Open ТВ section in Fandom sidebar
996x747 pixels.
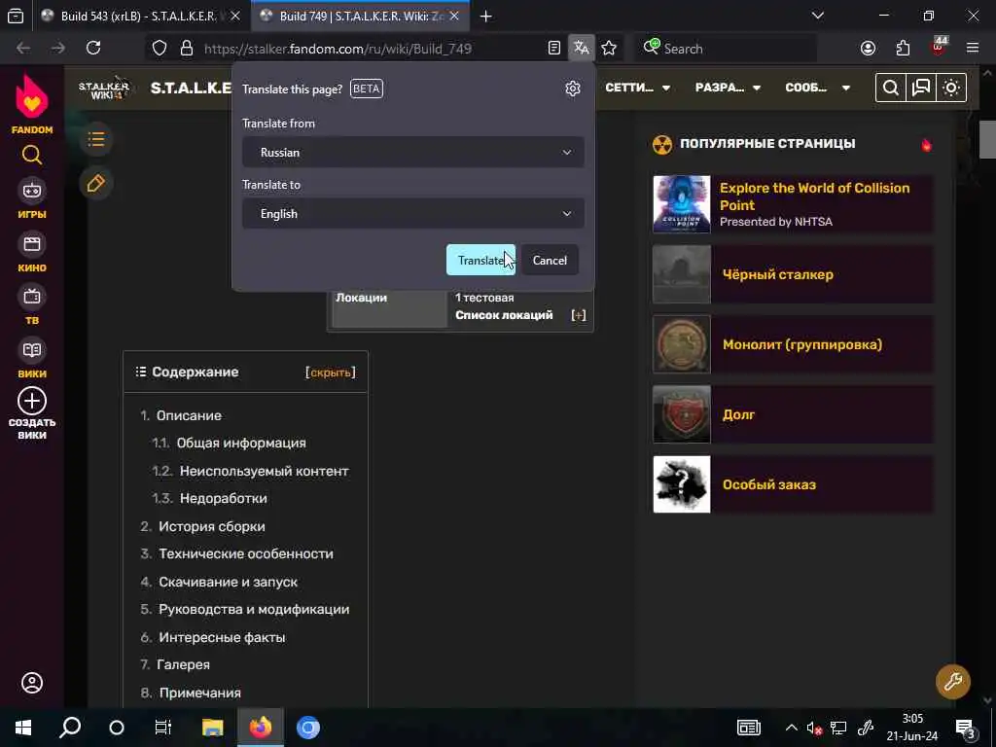32,304
